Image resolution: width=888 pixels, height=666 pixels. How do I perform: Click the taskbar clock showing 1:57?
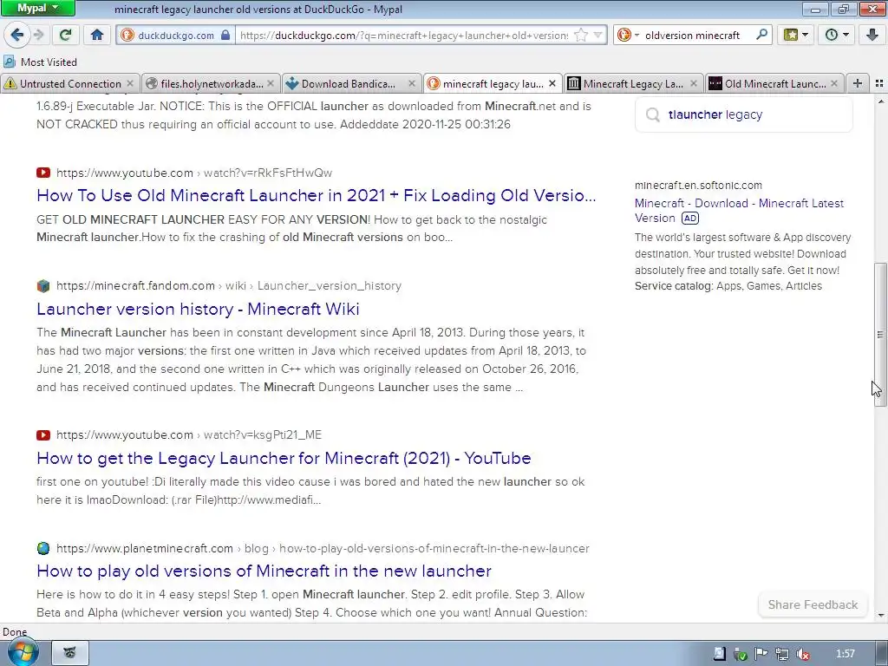point(846,654)
